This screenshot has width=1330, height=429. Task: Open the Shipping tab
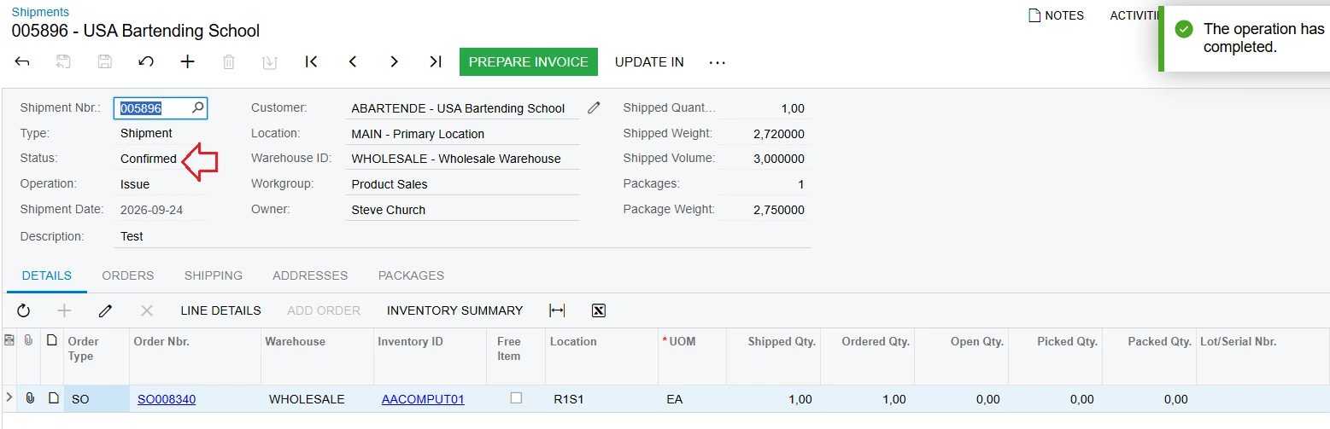click(214, 275)
